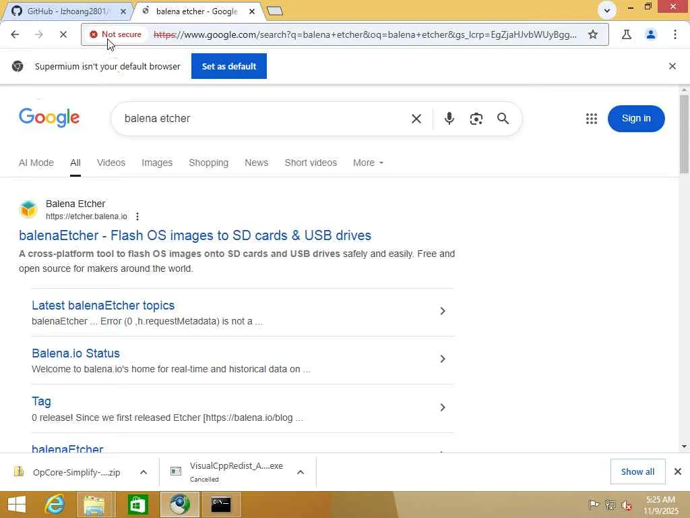Click the Sign in button
Viewport: 690px width, 518px height.
click(x=636, y=119)
